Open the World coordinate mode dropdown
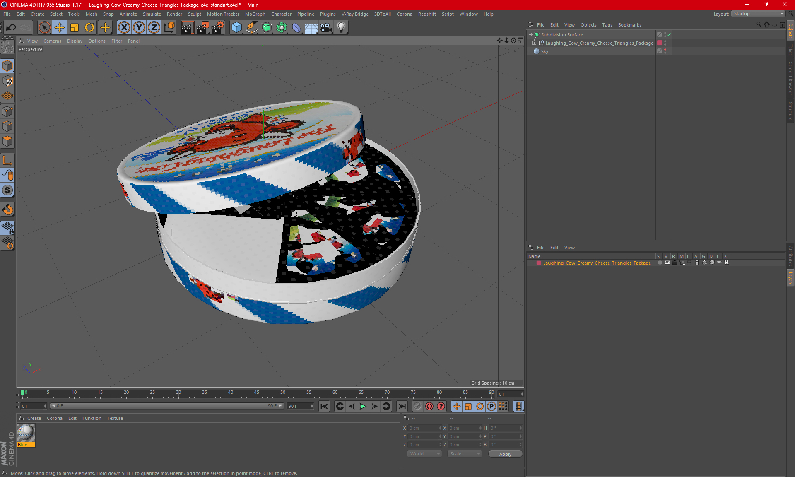 [424, 454]
